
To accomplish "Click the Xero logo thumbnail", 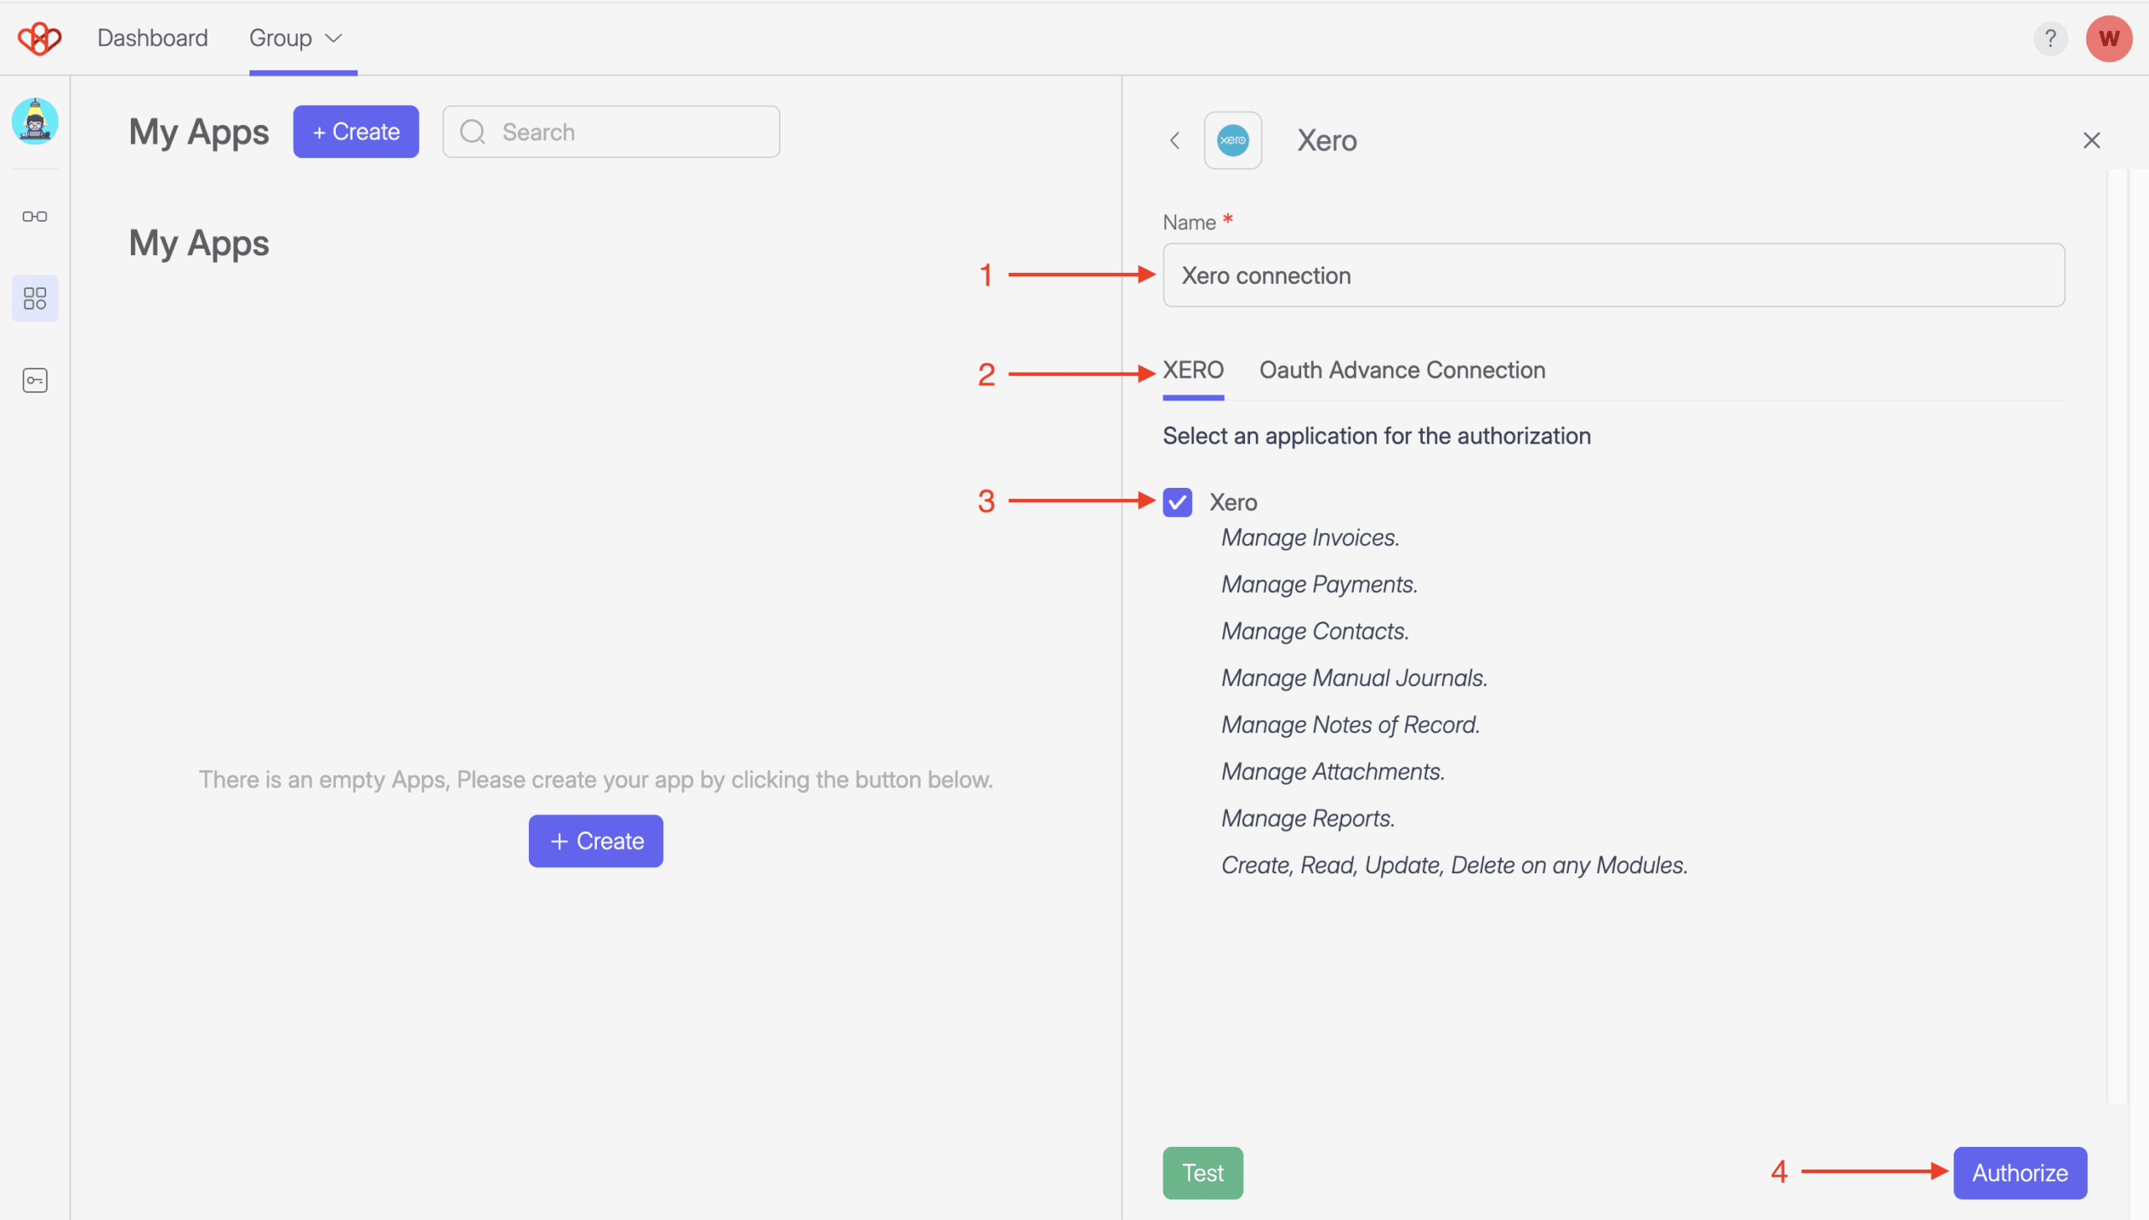I will [1232, 140].
